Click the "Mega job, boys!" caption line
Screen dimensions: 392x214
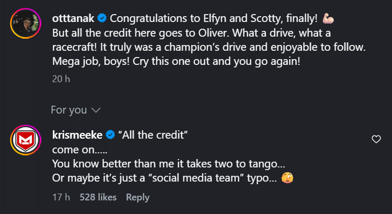[176, 61]
